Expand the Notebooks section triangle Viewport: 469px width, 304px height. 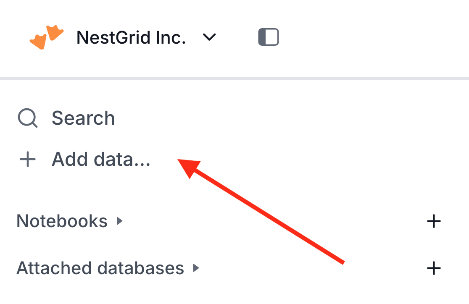pyautogui.click(x=120, y=221)
